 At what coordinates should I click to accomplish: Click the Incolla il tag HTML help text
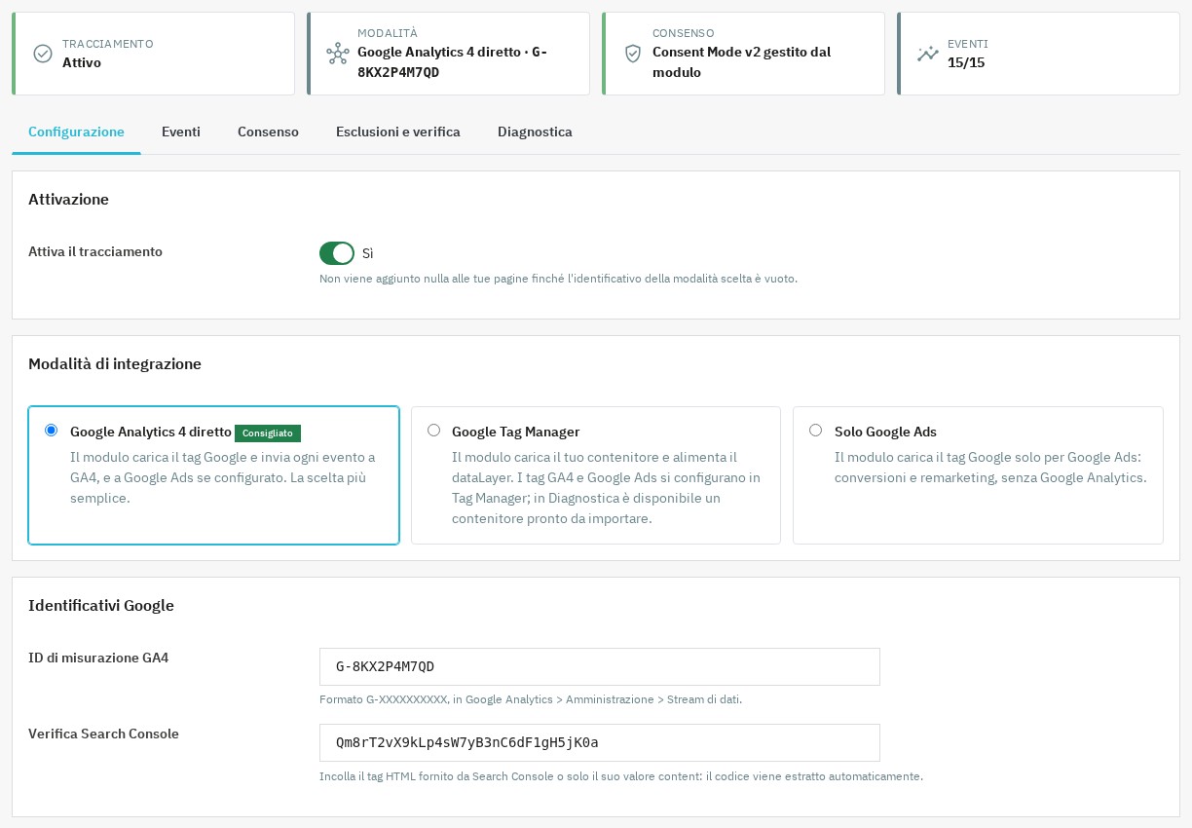[621, 776]
